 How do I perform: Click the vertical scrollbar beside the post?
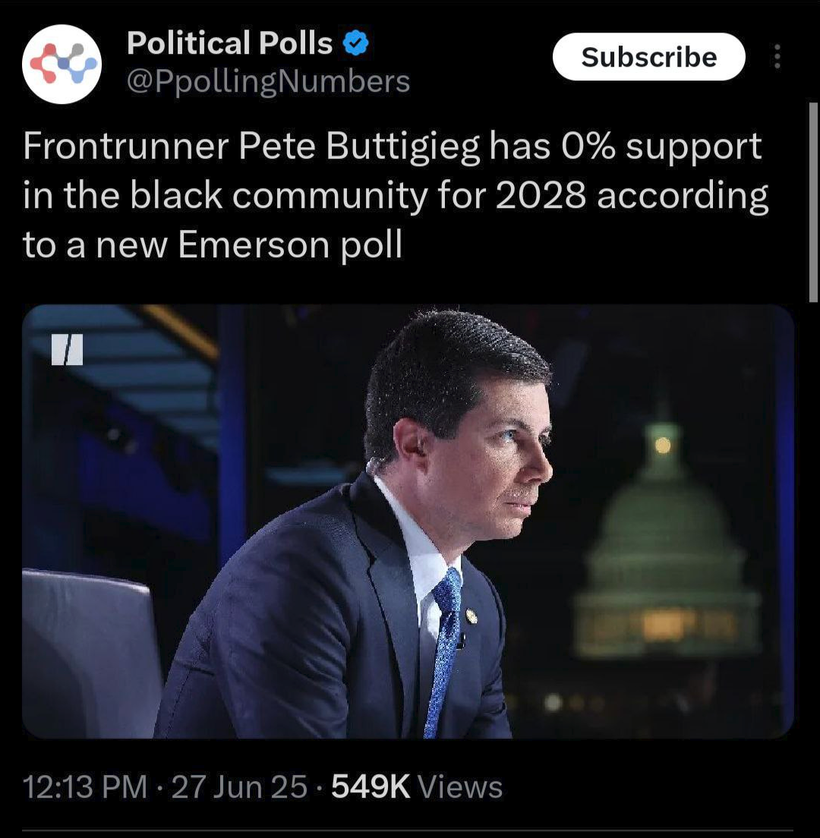pyautogui.click(x=813, y=203)
